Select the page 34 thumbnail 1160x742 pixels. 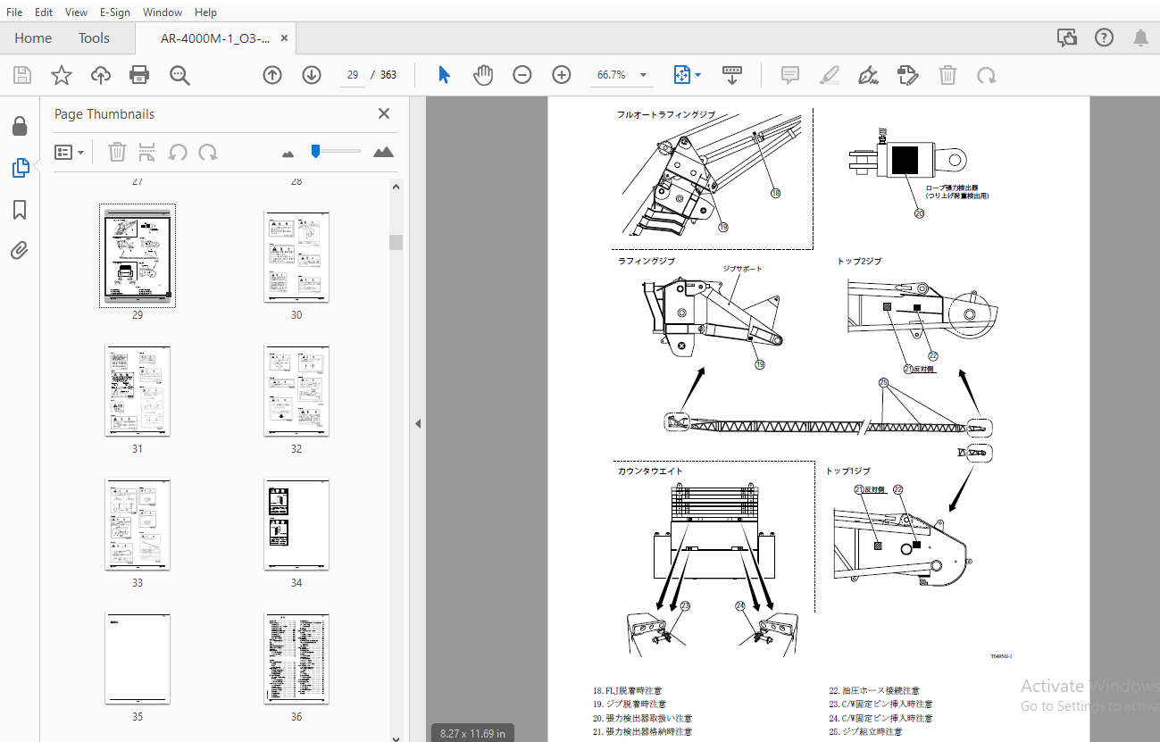(x=296, y=524)
